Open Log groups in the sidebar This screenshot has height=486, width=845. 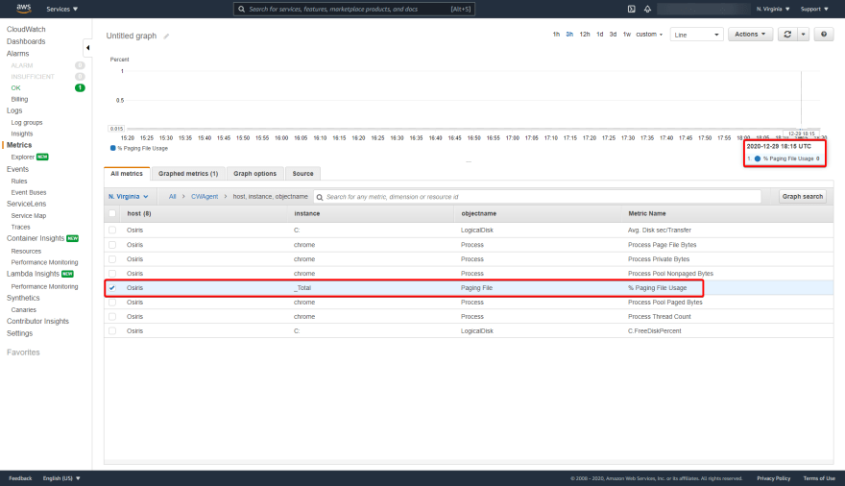tap(27, 122)
